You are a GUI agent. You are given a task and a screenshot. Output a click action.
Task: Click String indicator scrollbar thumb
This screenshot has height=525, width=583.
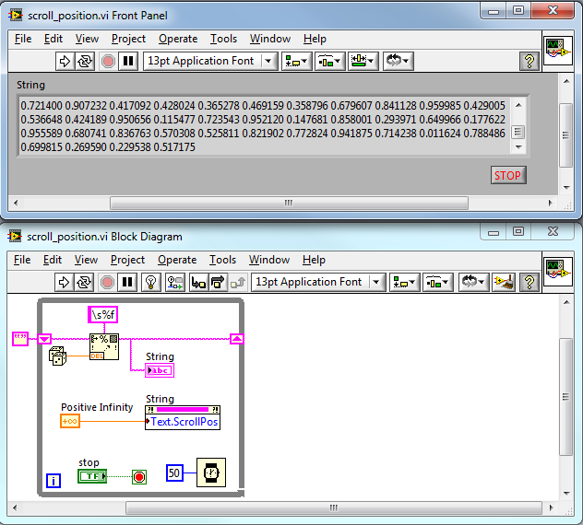(518, 132)
